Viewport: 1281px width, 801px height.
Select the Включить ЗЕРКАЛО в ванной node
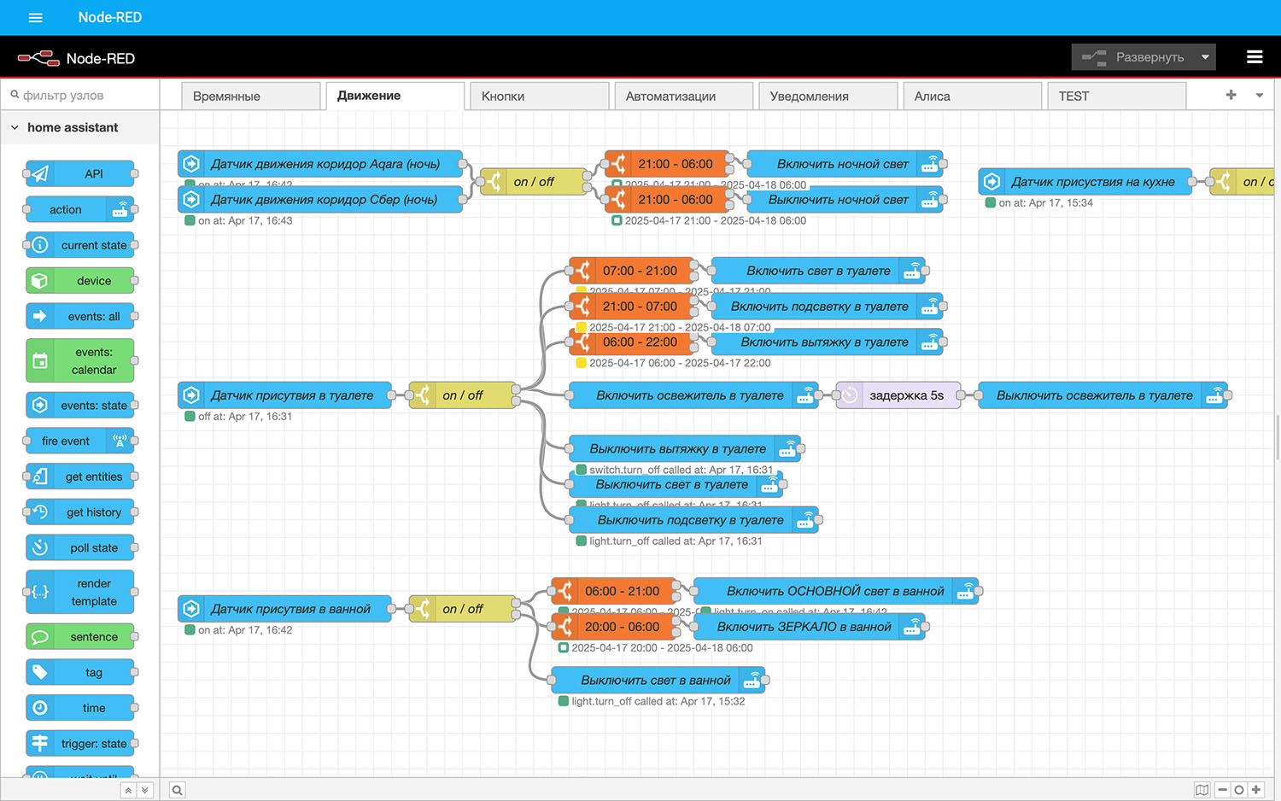coord(810,627)
